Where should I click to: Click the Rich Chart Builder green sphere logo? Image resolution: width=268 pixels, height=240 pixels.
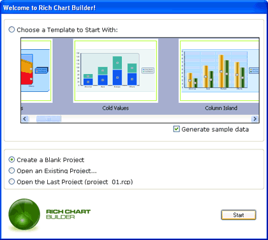pos(24,214)
